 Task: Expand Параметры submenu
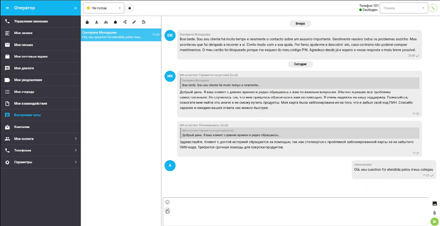pos(40,162)
